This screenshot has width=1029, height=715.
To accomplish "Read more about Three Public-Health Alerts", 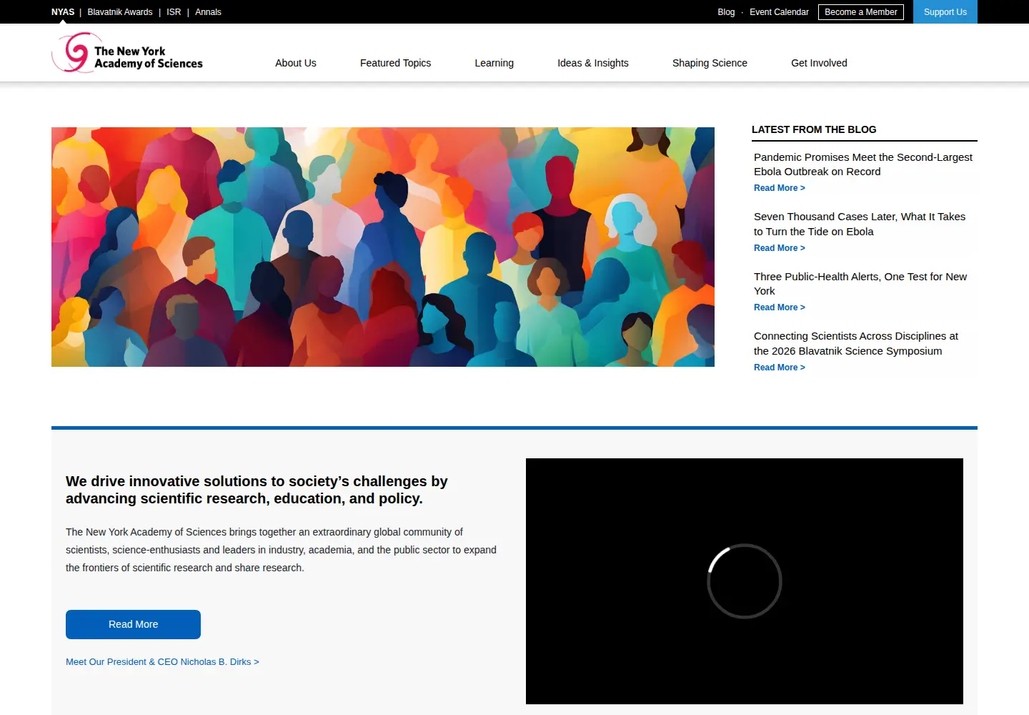I will click(780, 307).
